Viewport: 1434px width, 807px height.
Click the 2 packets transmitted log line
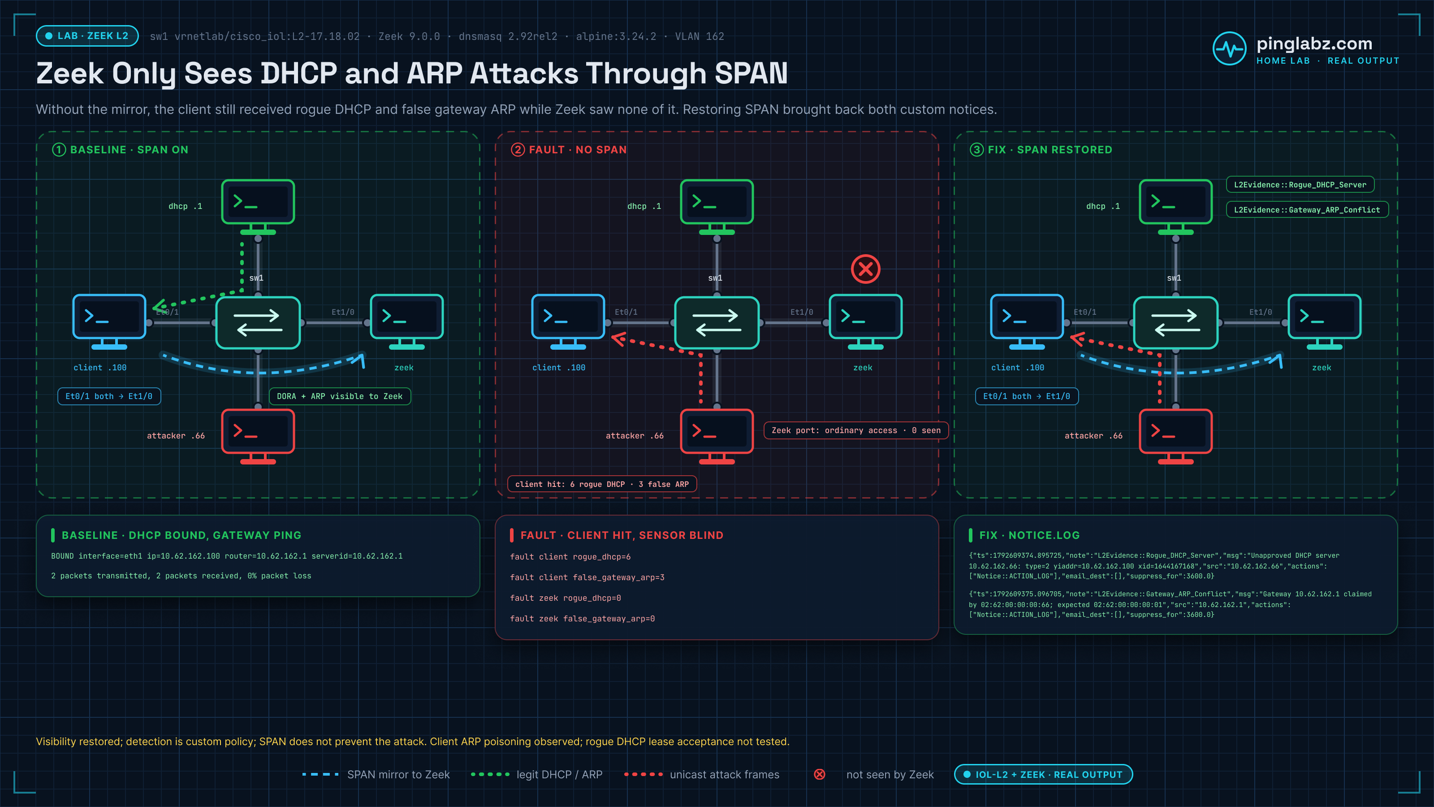[181, 575]
